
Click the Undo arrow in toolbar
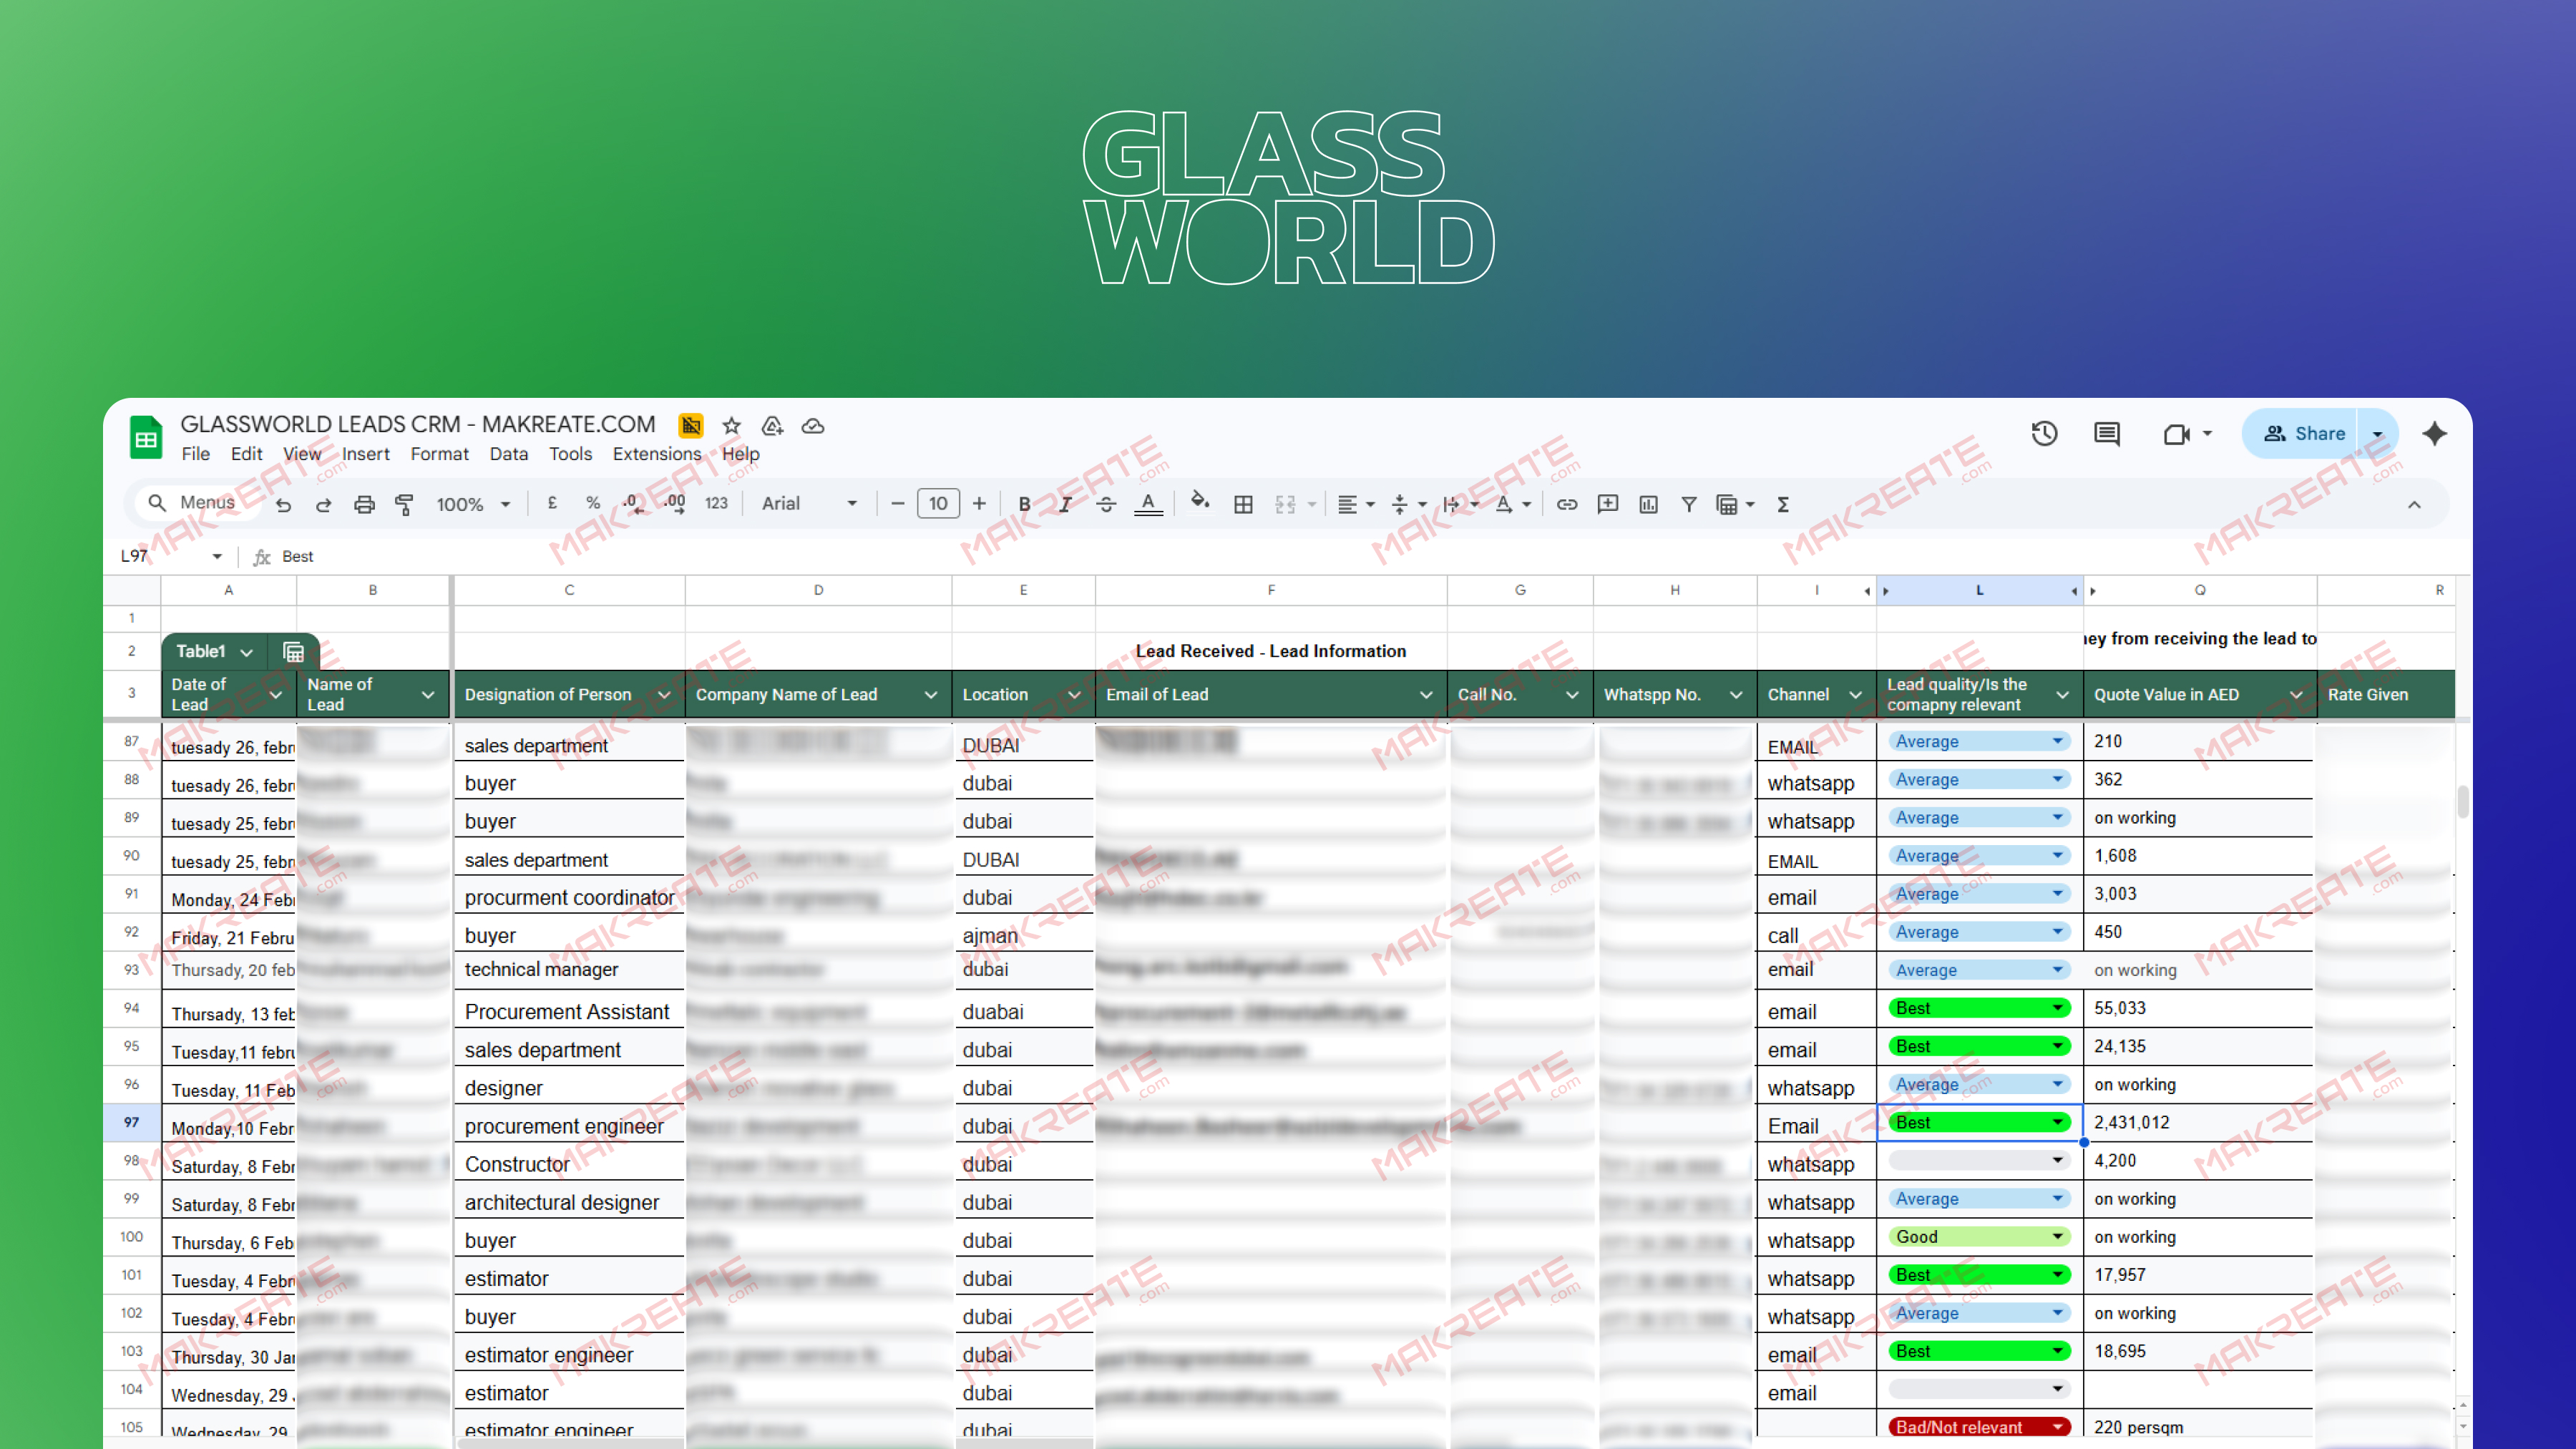coord(284,504)
